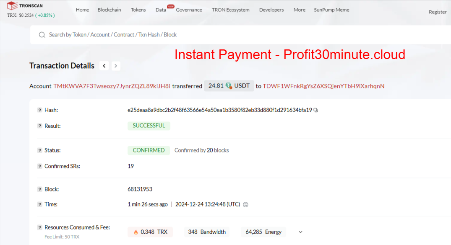The height and width of the screenshot is (245, 451).
Task: Open the Data menu
Action: tap(161, 10)
